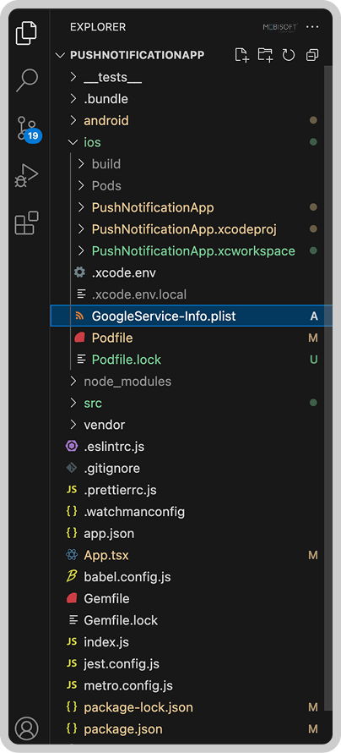Expand the node_modules folder

tap(73, 382)
